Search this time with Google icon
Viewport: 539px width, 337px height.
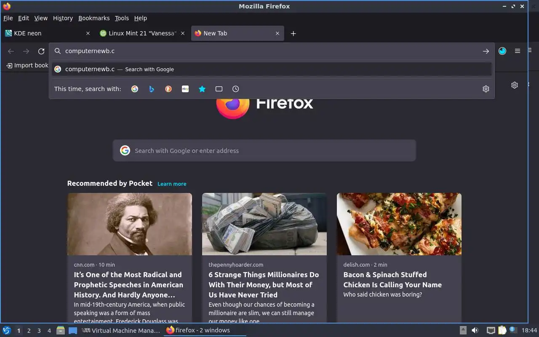(x=135, y=89)
